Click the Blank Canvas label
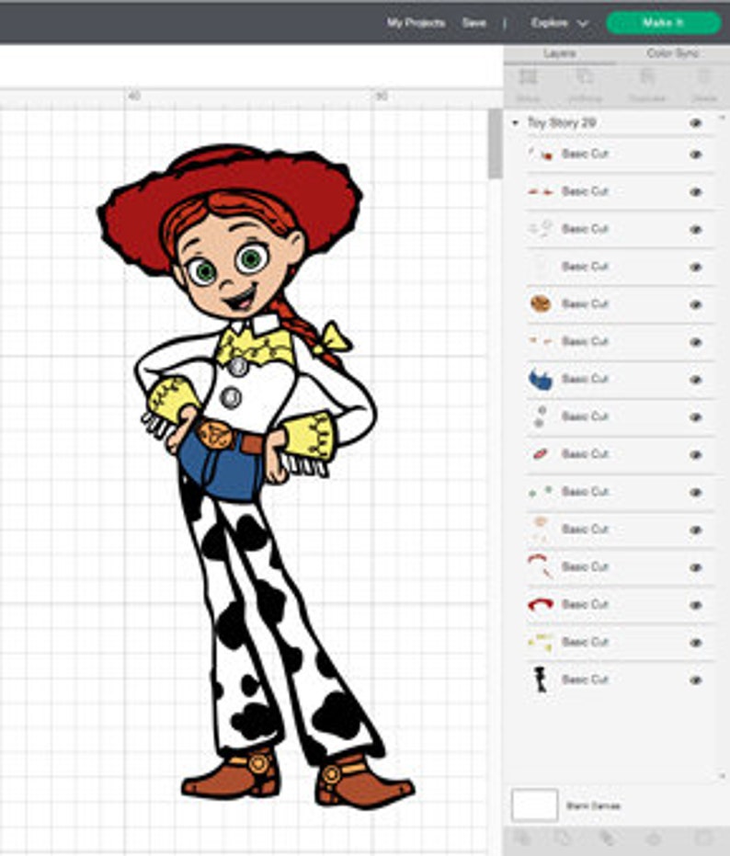 [x=593, y=805]
